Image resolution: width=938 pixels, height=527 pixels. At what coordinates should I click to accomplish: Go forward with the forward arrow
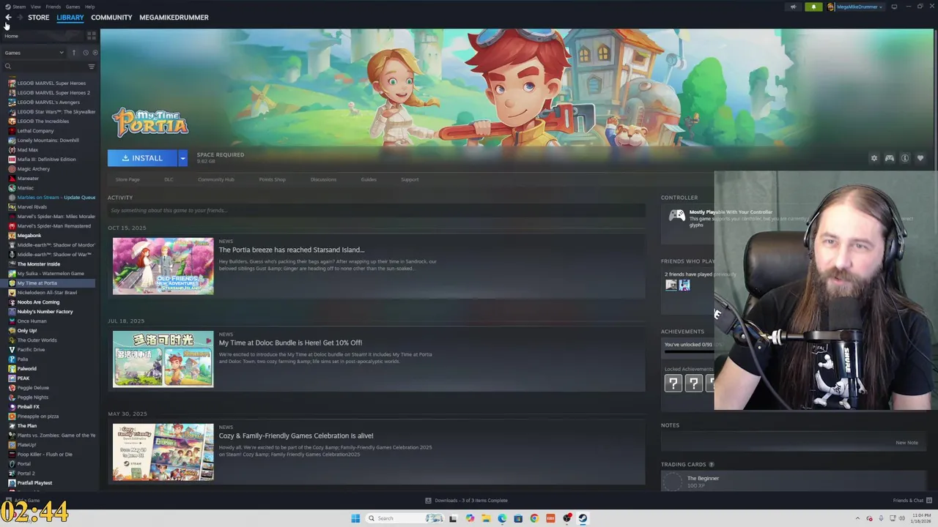tap(20, 18)
